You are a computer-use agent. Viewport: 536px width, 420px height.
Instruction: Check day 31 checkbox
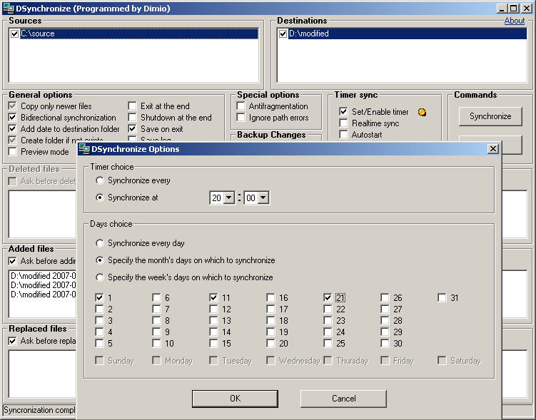click(x=442, y=298)
